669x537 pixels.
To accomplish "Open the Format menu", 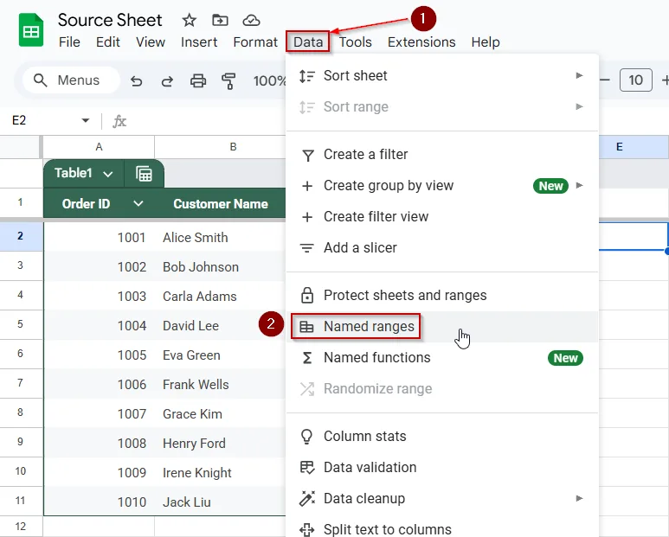I will [255, 42].
